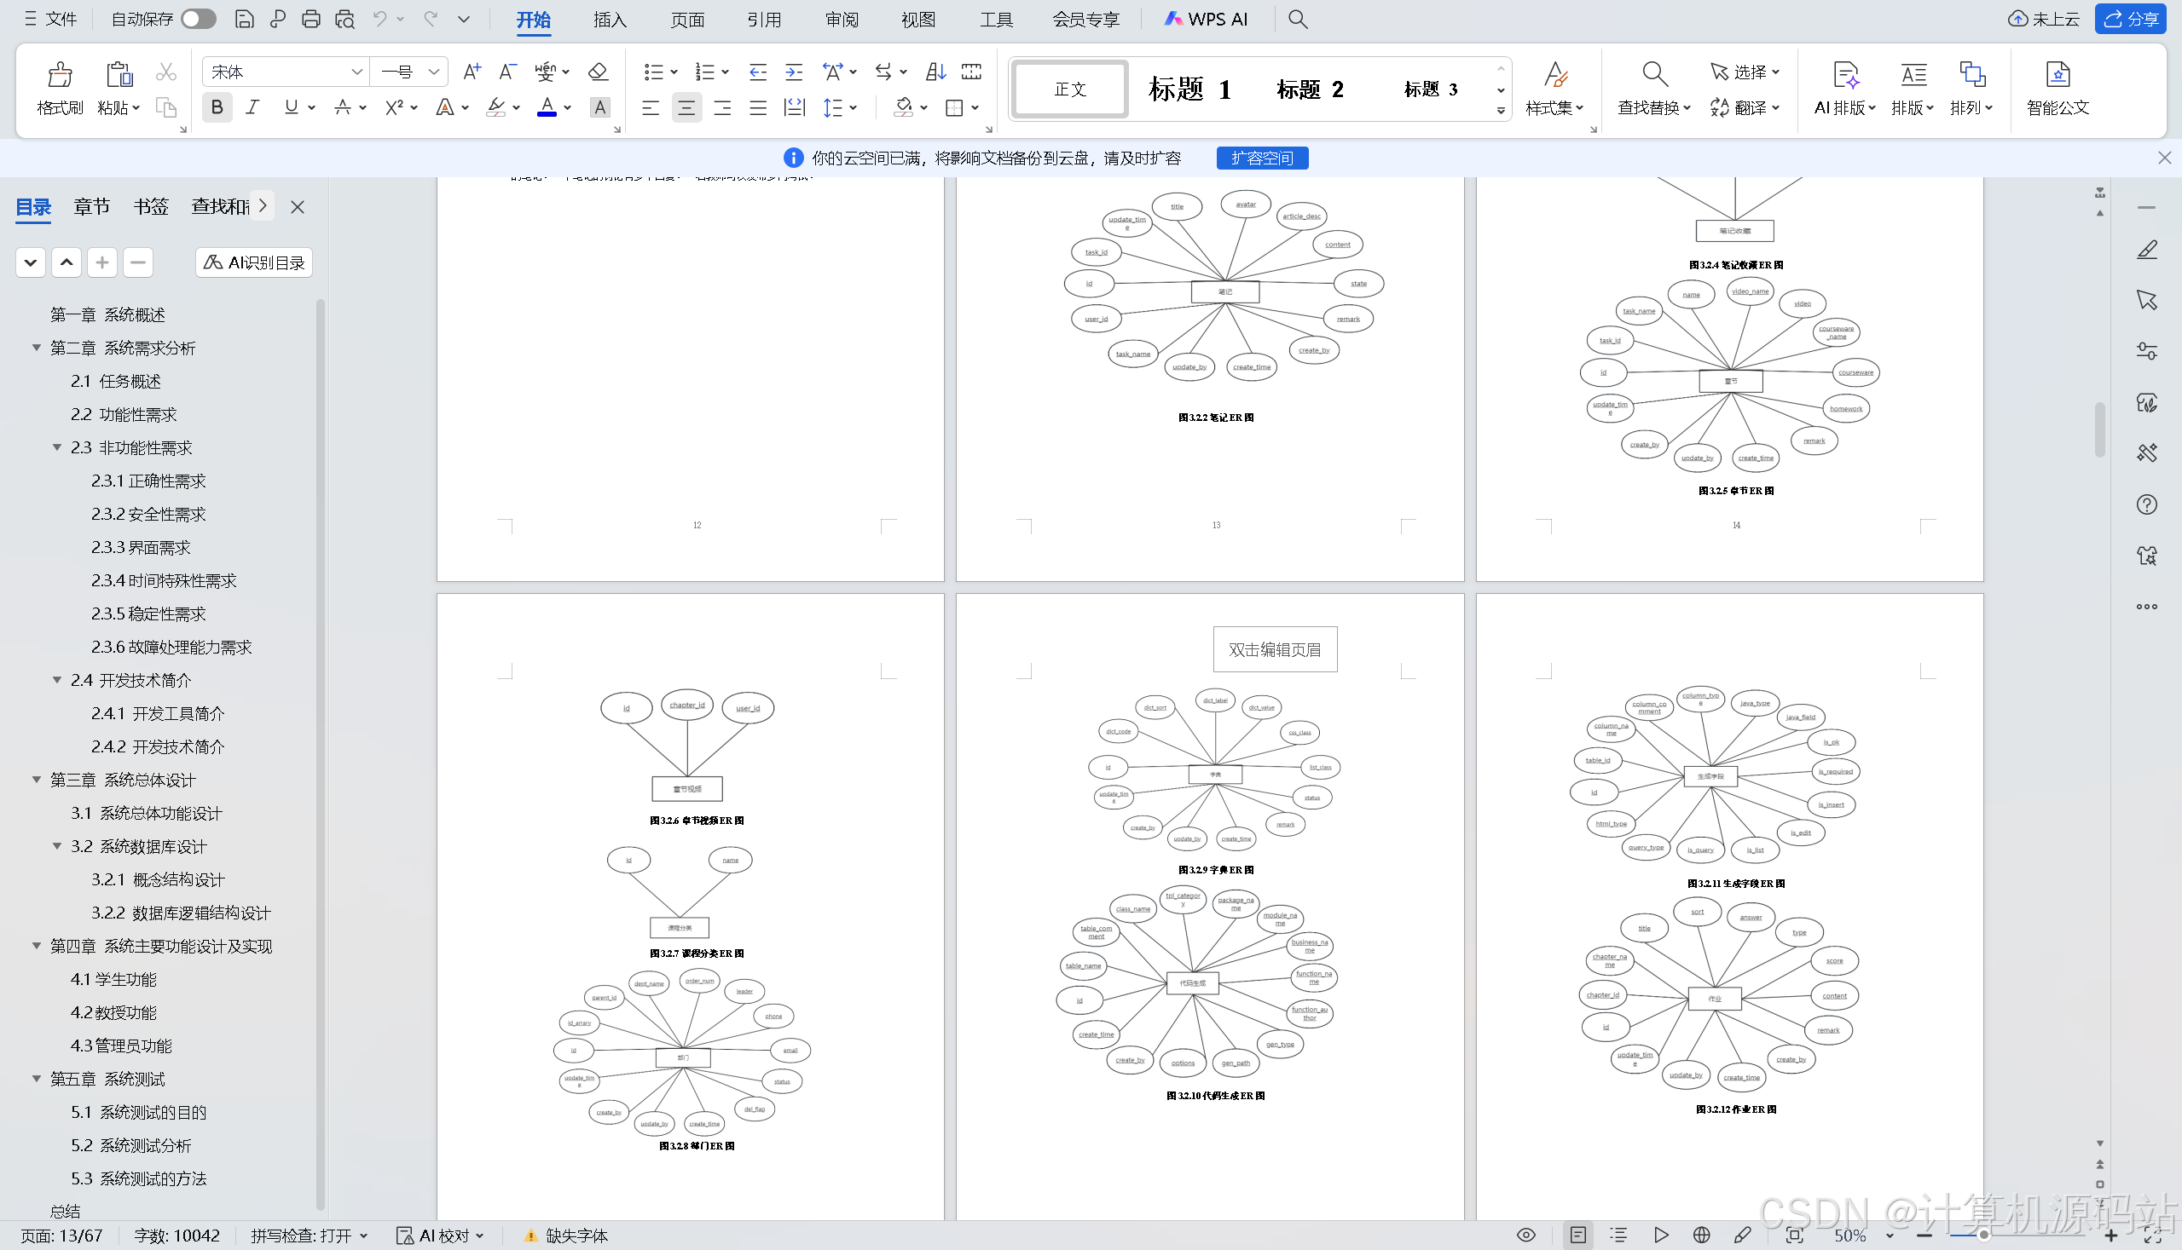The width and height of the screenshot is (2182, 1250).
Task: Click the print icon in title bar
Action: [x=311, y=19]
